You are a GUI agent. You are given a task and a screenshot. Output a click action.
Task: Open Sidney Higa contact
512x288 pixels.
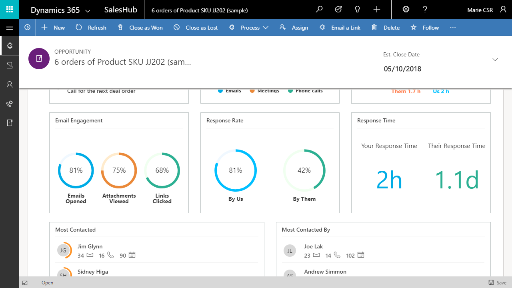point(93,272)
